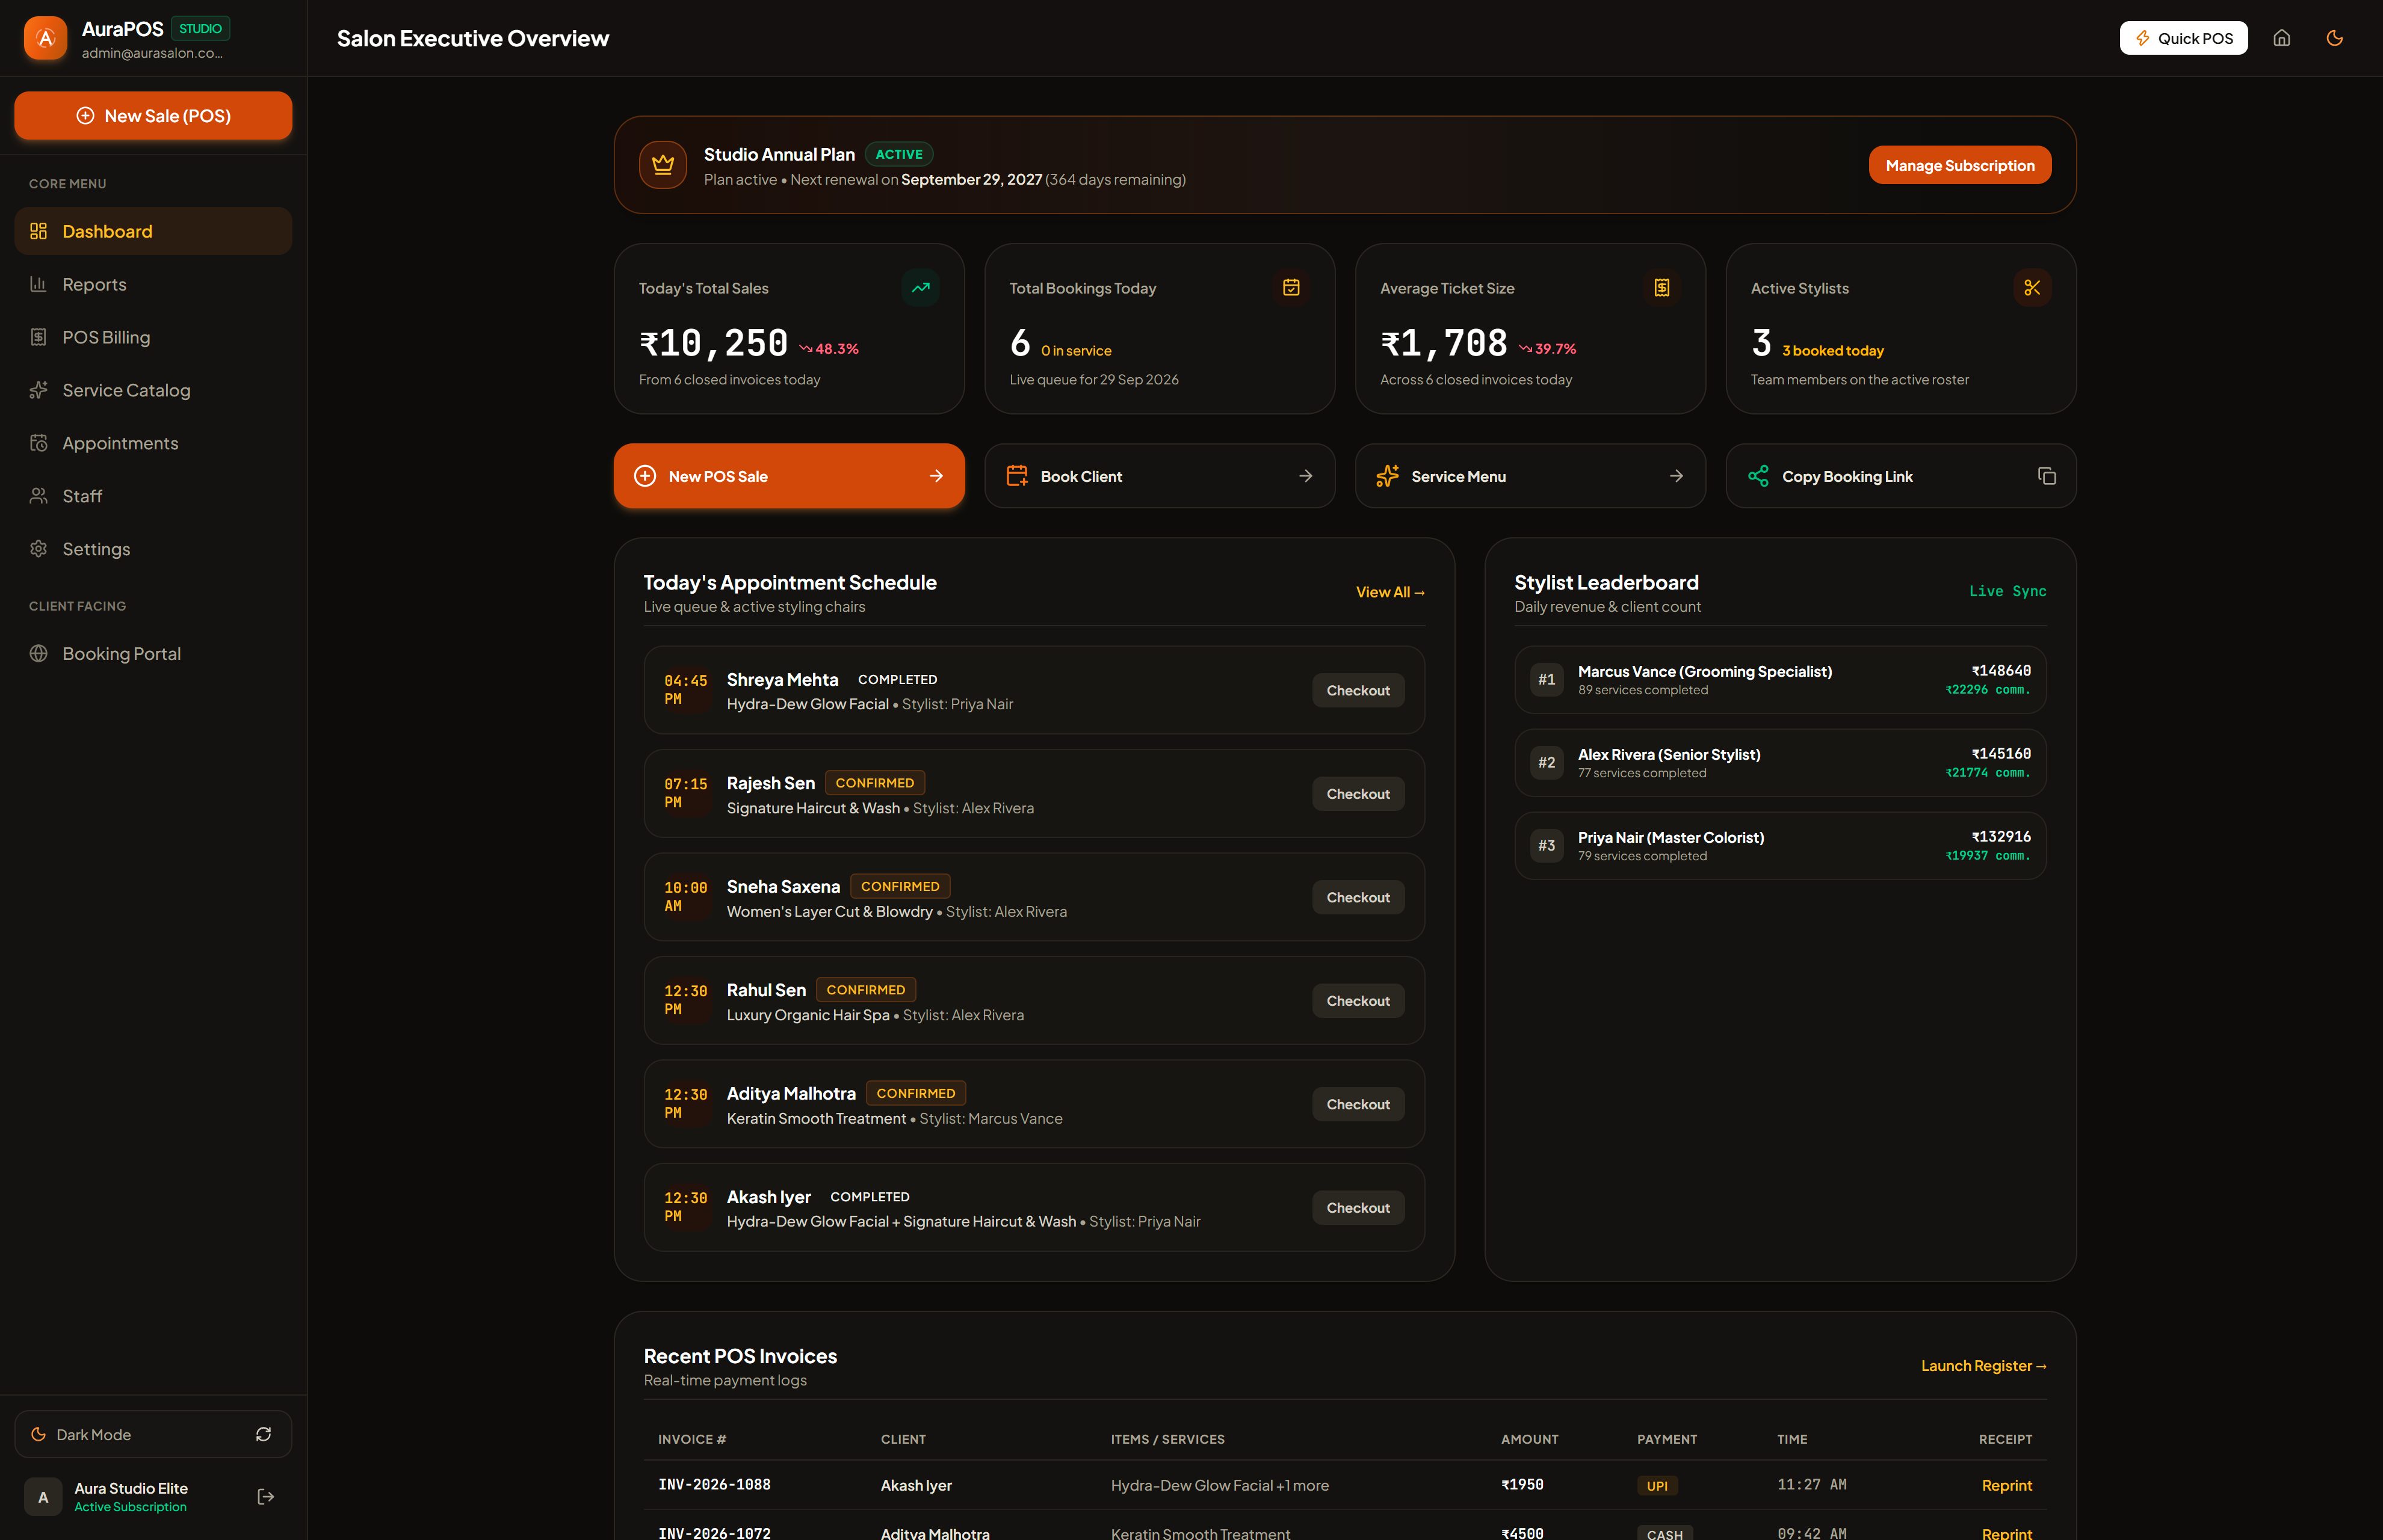Go to Service Catalog
The width and height of the screenshot is (2383, 1540).
[x=153, y=390]
